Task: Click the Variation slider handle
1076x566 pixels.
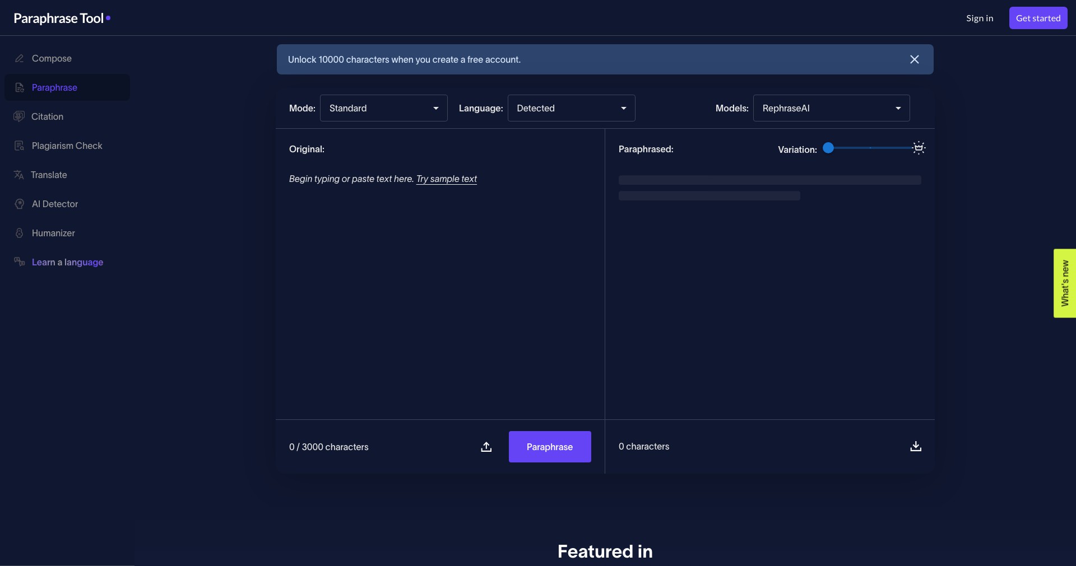Action: (x=828, y=148)
